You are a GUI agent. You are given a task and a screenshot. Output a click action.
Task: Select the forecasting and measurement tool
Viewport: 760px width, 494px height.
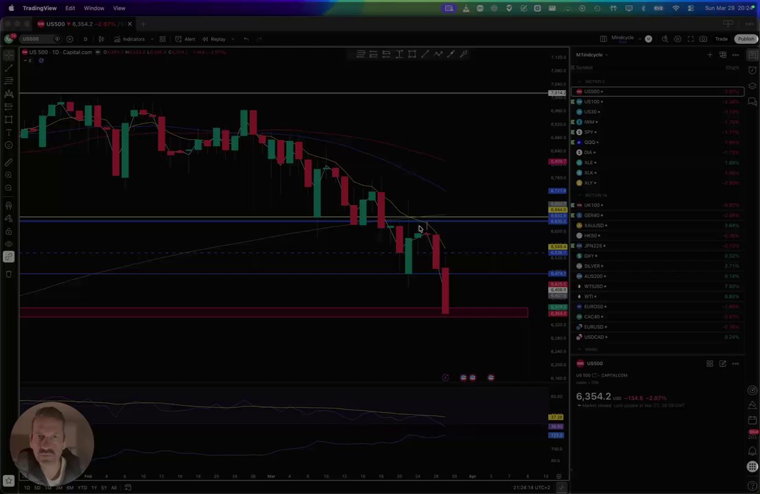[9, 106]
